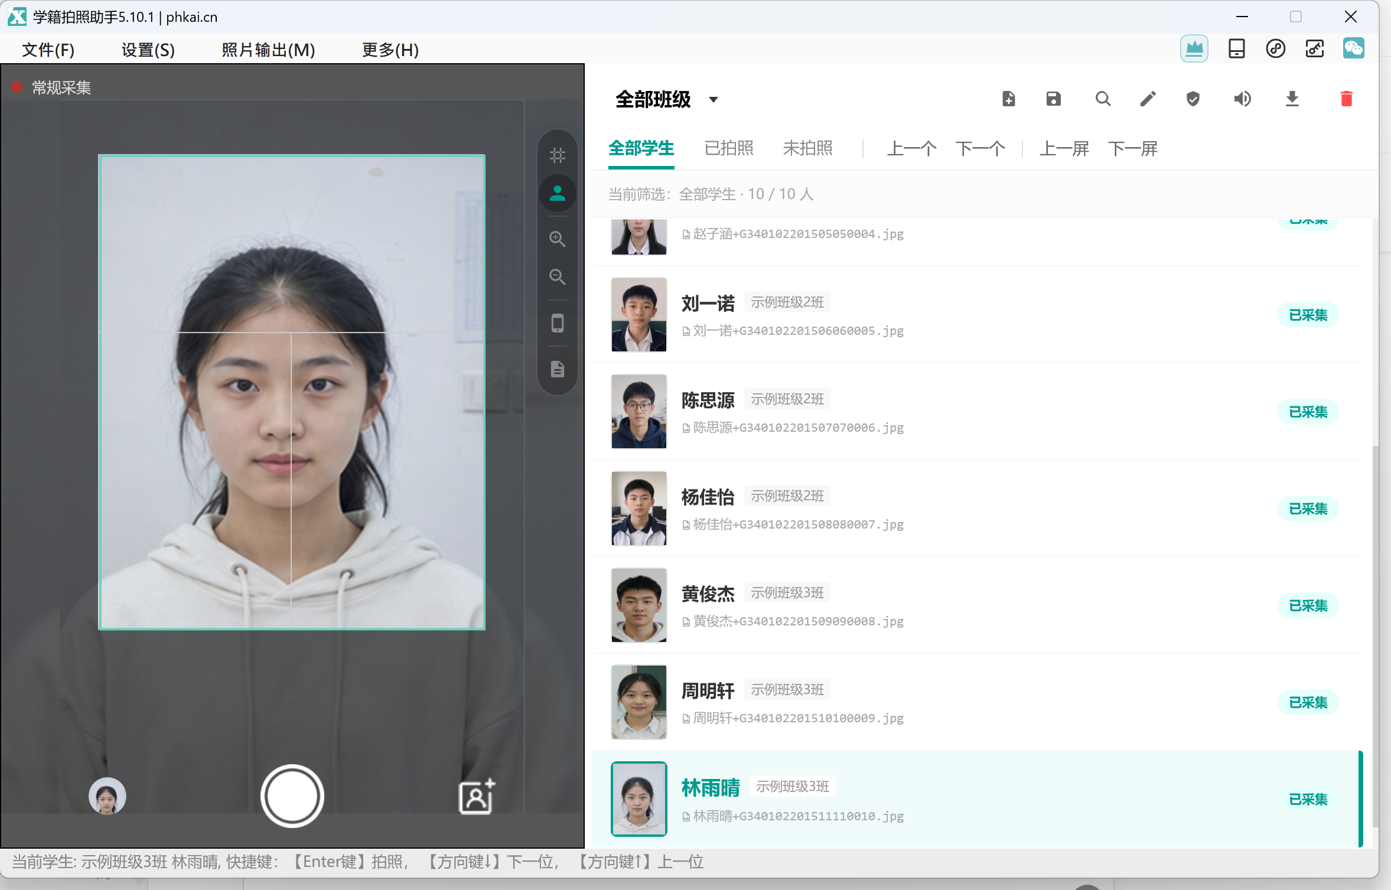Screen dimensions: 1391x890
Task: Click the crown VIP icon
Action: [x=1194, y=48]
